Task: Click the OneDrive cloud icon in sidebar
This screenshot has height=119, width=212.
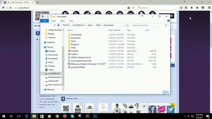Action: click(45, 42)
